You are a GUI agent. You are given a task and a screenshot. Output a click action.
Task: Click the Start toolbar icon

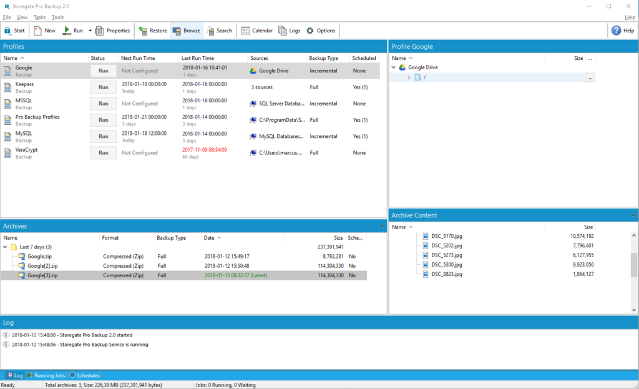[14, 31]
